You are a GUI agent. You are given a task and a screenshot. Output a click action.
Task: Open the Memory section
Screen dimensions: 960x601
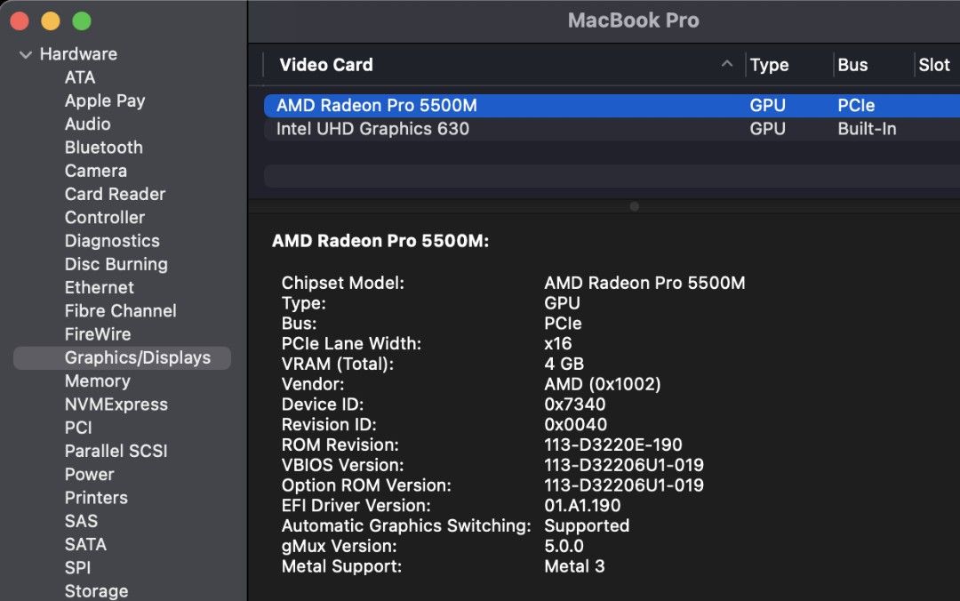(98, 381)
